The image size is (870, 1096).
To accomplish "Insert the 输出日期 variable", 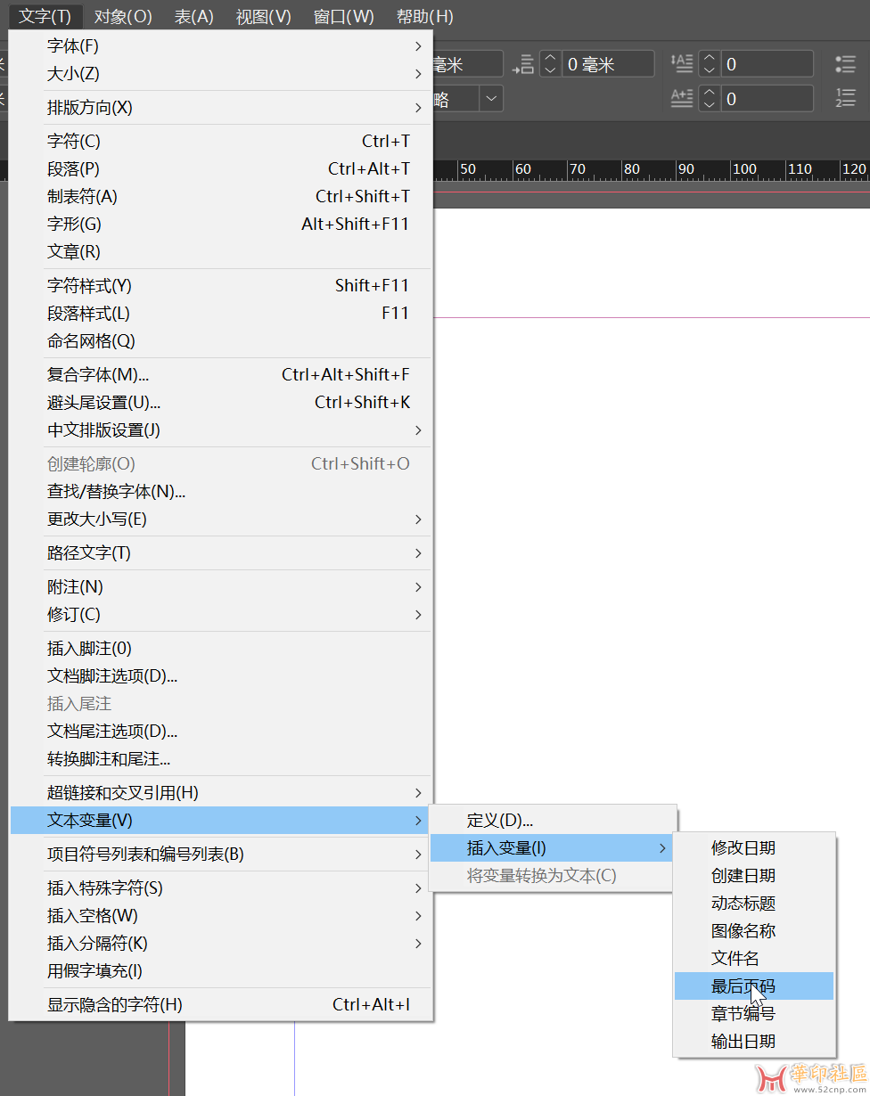I will (754, 1042).
